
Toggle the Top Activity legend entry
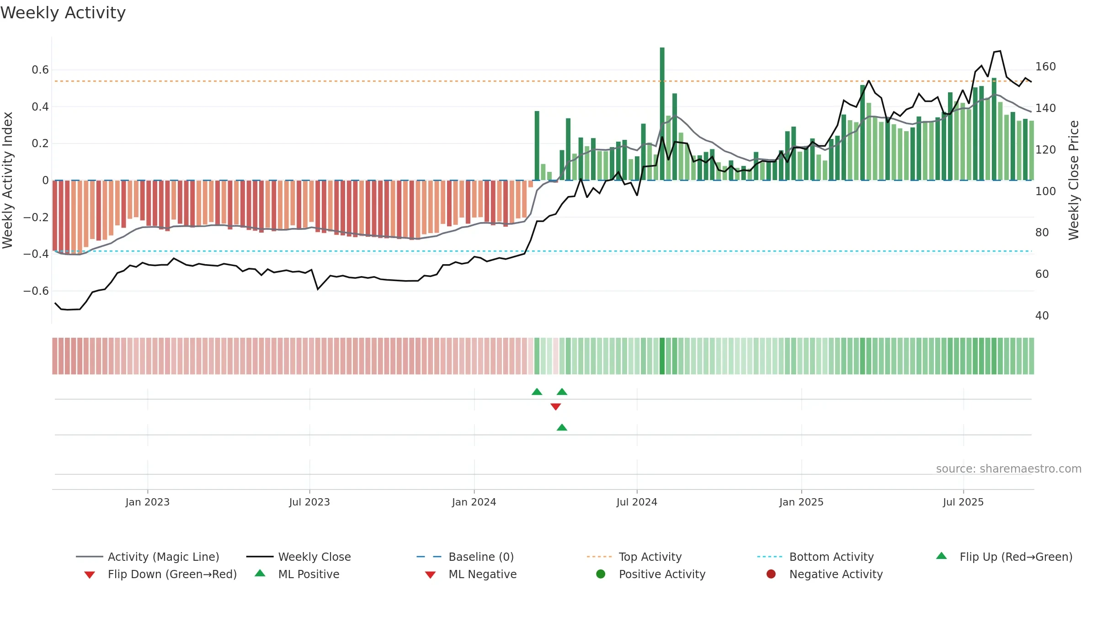coord(634,557)
